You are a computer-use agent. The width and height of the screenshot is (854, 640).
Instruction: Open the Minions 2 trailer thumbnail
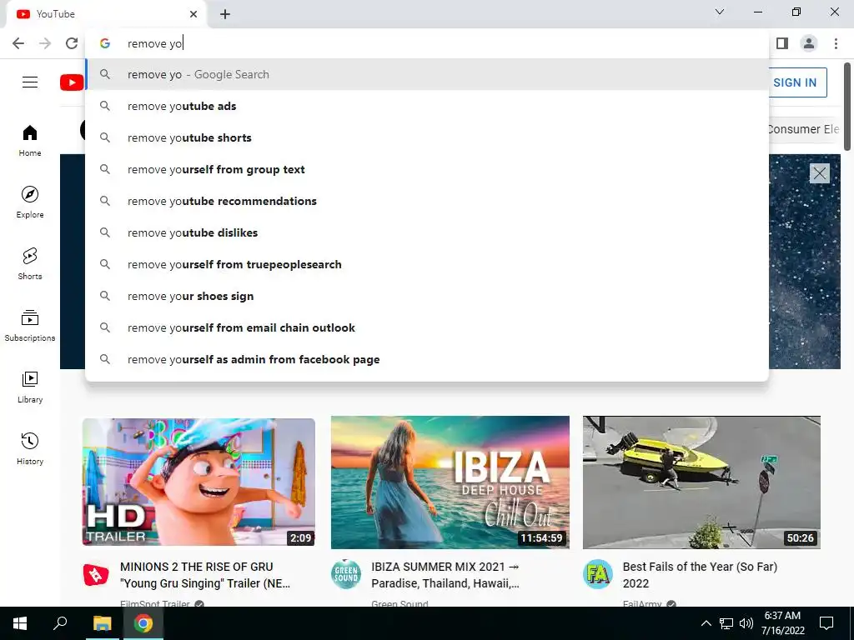tap(198, 482)
